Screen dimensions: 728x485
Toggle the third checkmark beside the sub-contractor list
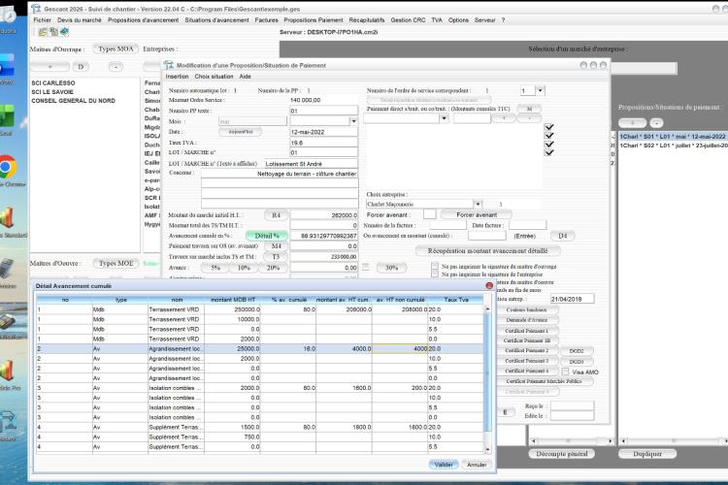point(548,144)
